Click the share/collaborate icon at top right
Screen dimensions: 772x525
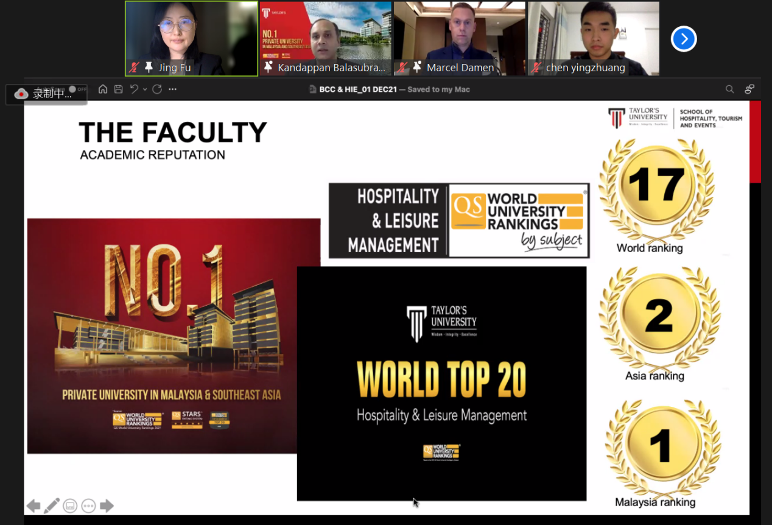coord(749,89)
